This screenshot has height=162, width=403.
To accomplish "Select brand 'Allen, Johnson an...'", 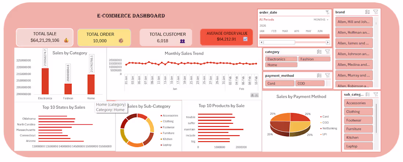I will pyautogui.click(x=354, y=54).
